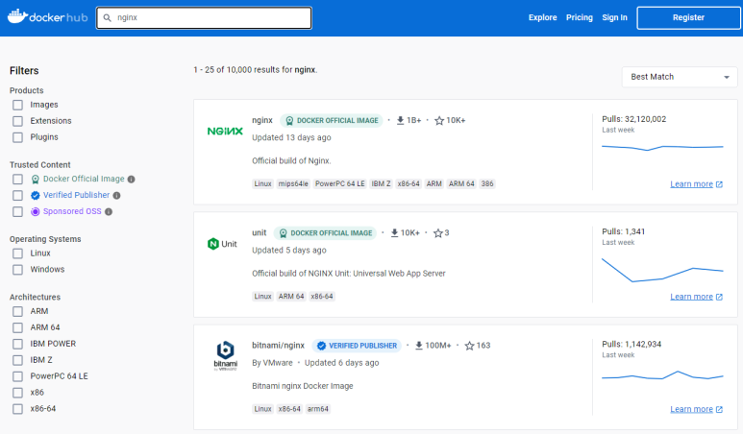Click the download icon on unit result
The height and width of the screenshot is (434, 743).
tap(394, 233)
